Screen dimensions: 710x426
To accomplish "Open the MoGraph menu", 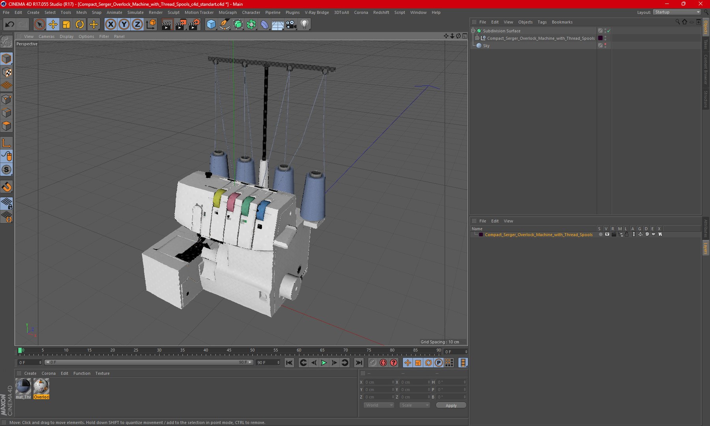I will [228, 12].
